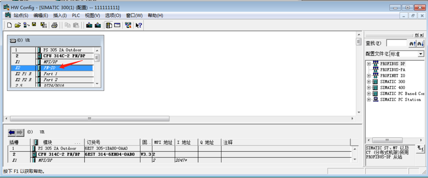Click order number 6ES7 305-1BA80-0AA0

[x=106, y=149]
